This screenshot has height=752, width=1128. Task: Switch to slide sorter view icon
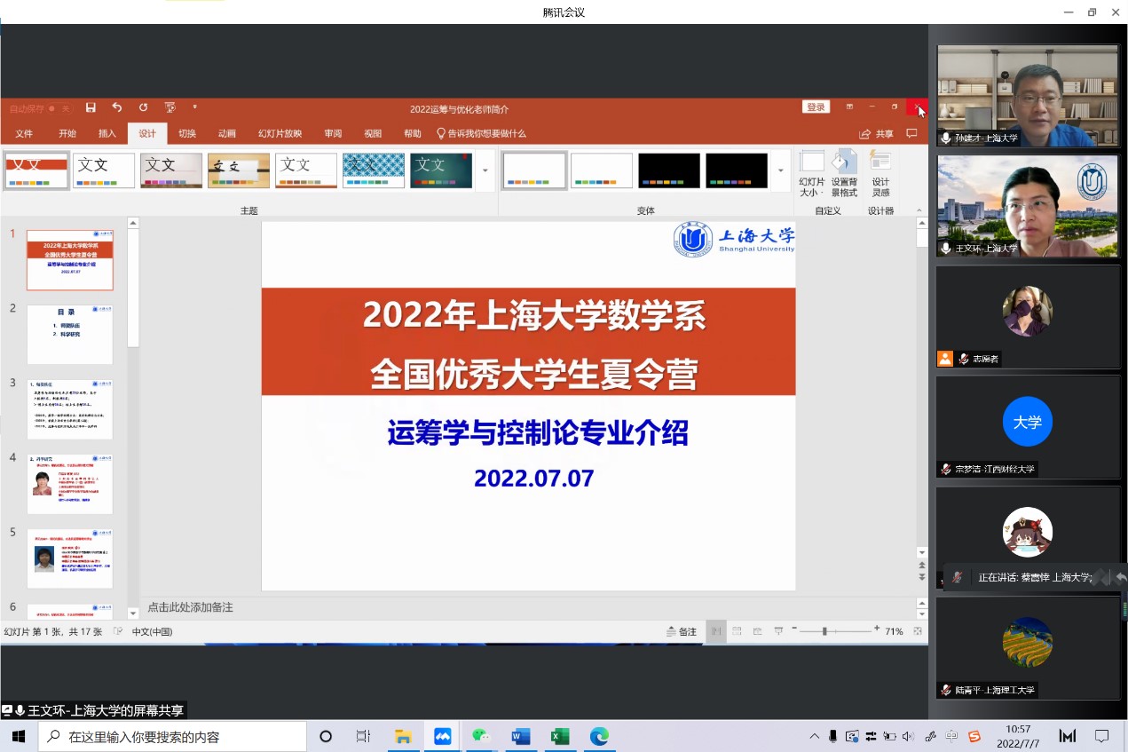[737, 631]
